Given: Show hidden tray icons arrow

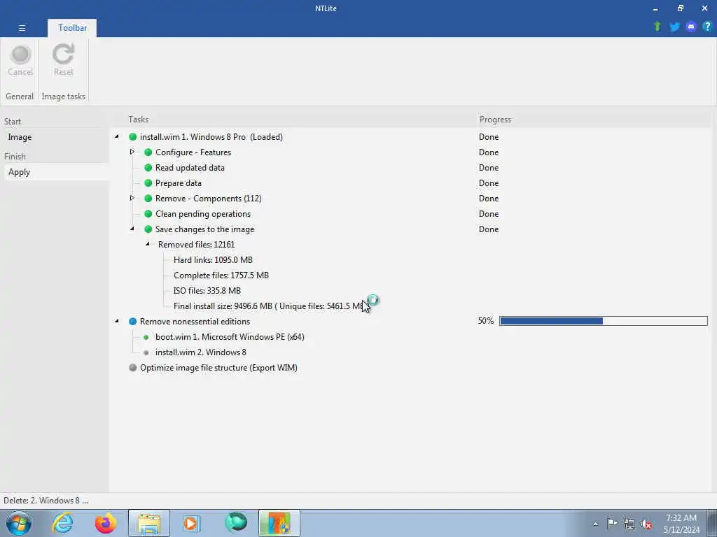Looking at the screenshot, I should pos(595,524).
